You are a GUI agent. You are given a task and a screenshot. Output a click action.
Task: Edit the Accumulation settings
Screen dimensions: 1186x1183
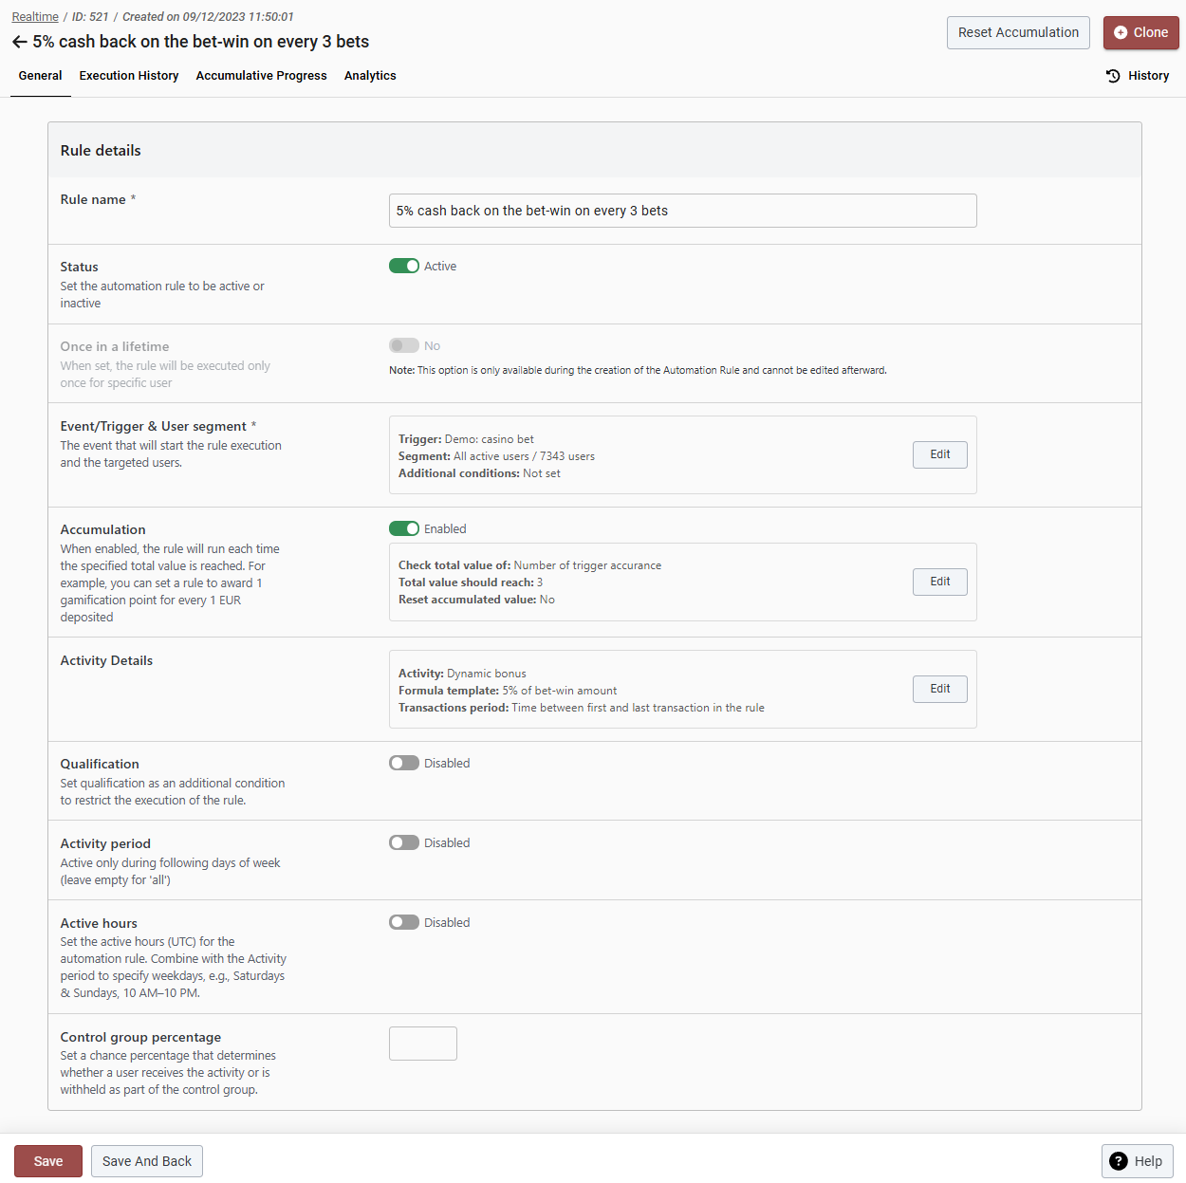tap(939, 582)
